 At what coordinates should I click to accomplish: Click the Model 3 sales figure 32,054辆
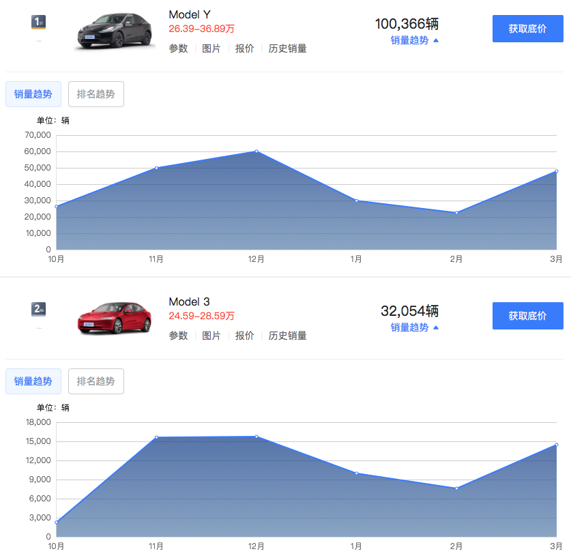click(x=410, y=310)
